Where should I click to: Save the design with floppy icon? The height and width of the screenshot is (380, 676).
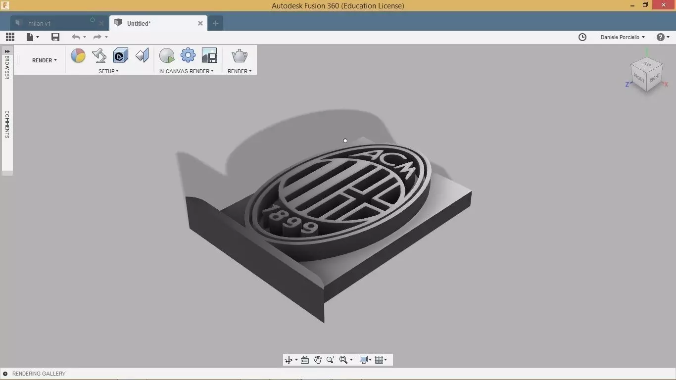55,37
